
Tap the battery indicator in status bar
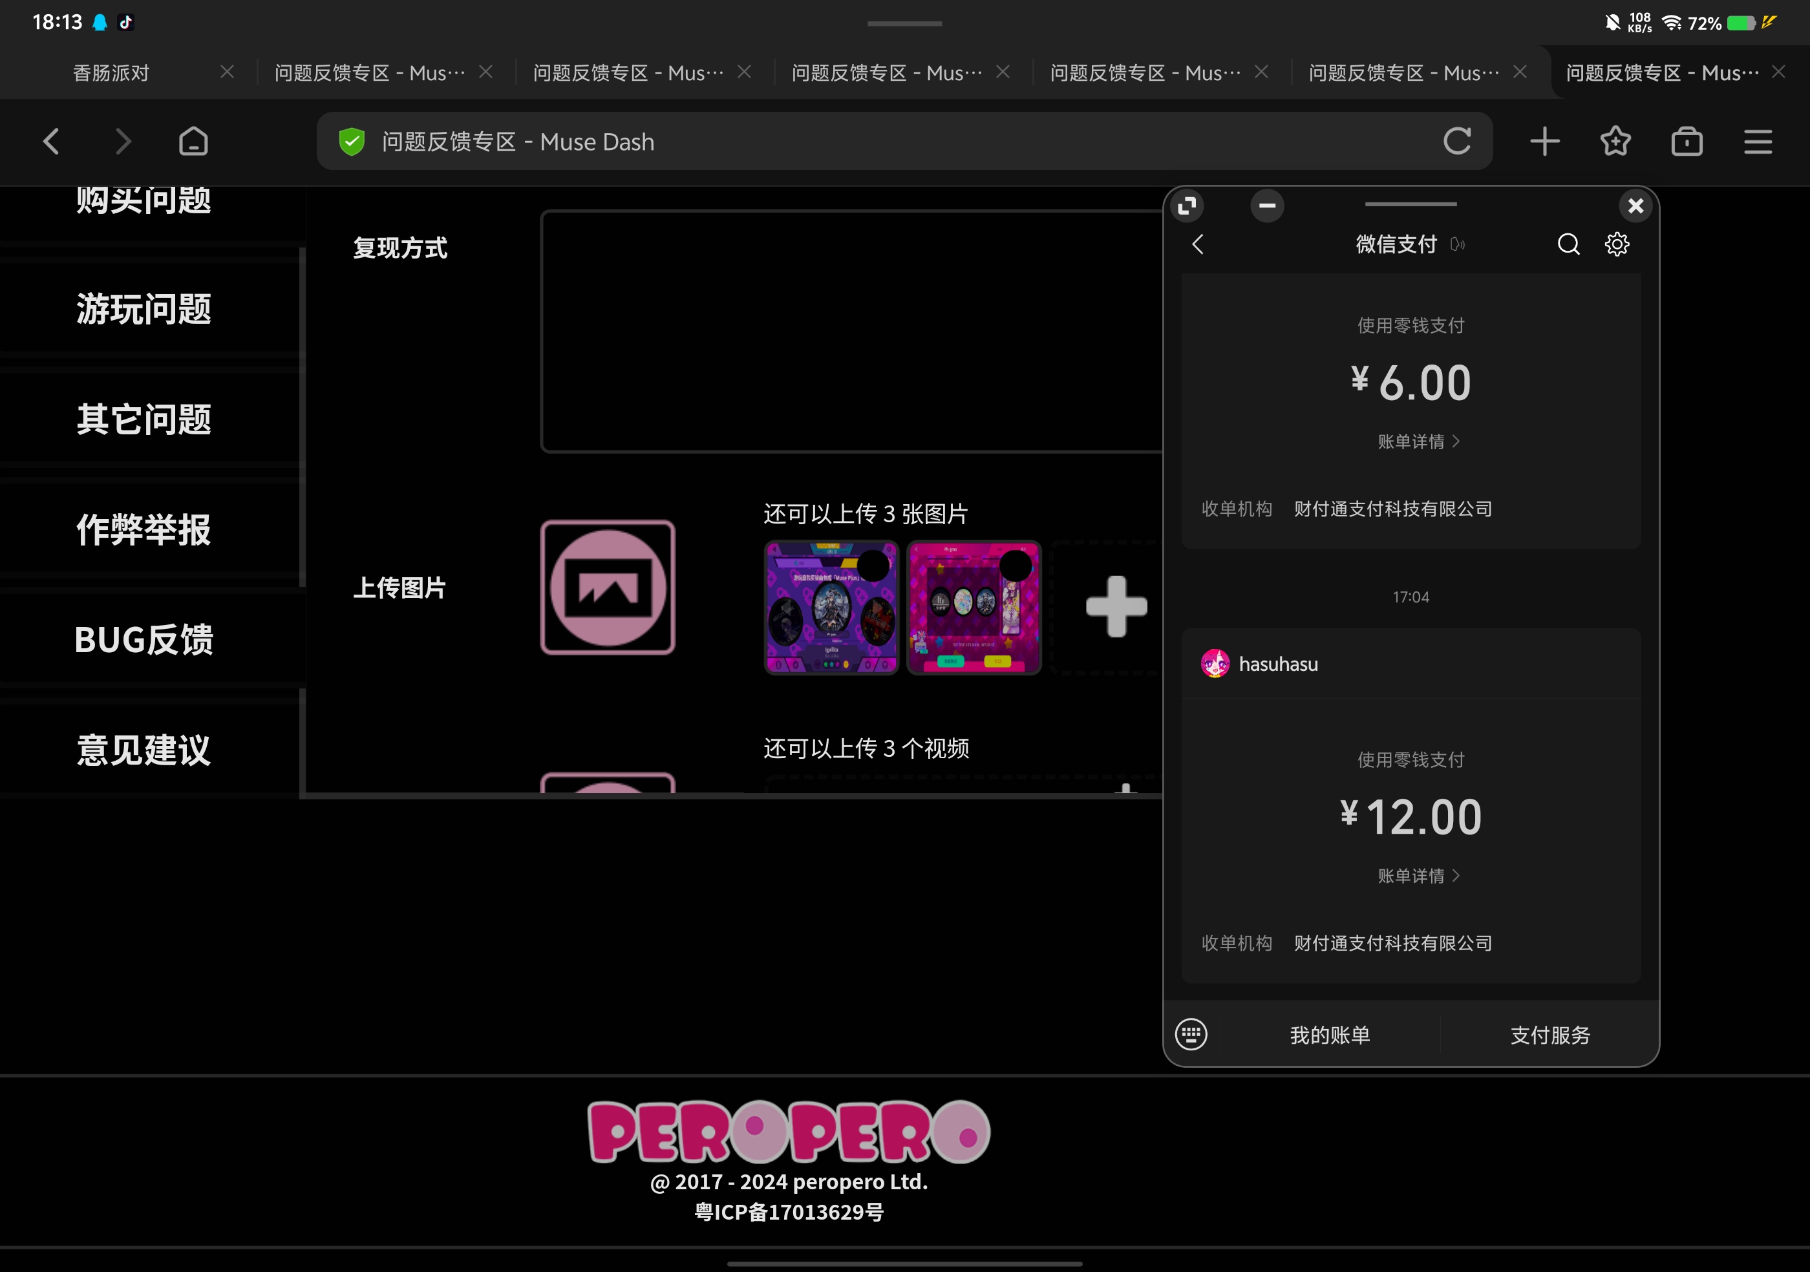1741,23
